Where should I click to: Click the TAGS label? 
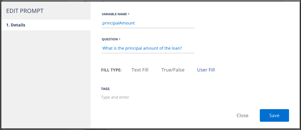pyautogui.click(x=105, y=89)
